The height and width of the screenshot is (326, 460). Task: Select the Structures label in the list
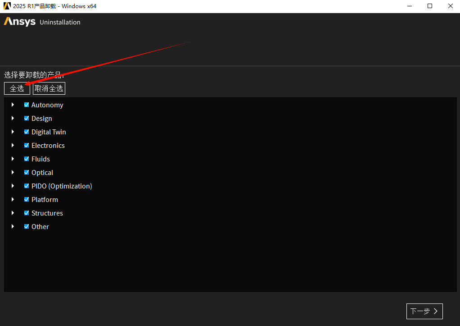pos(47,213)
